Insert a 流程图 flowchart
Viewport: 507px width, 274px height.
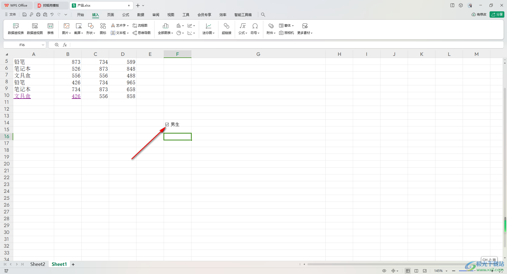(x=140, y=26)
